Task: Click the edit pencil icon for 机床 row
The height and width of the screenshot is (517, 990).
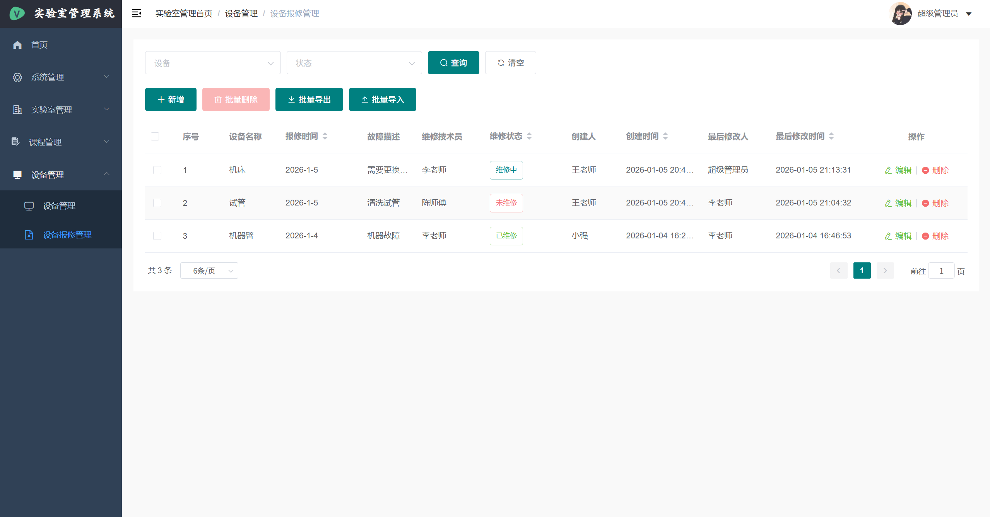Action: click(888, 170)
